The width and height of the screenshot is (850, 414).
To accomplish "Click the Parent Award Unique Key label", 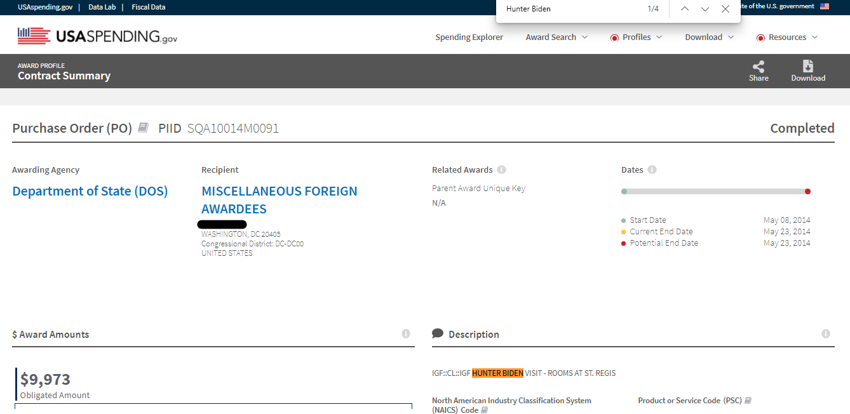I will coord(479,188).
